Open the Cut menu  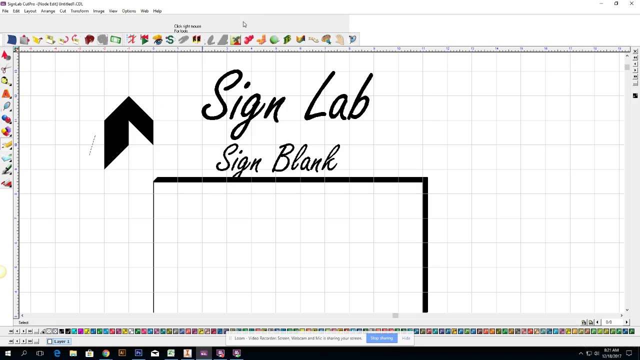[63, 11]
